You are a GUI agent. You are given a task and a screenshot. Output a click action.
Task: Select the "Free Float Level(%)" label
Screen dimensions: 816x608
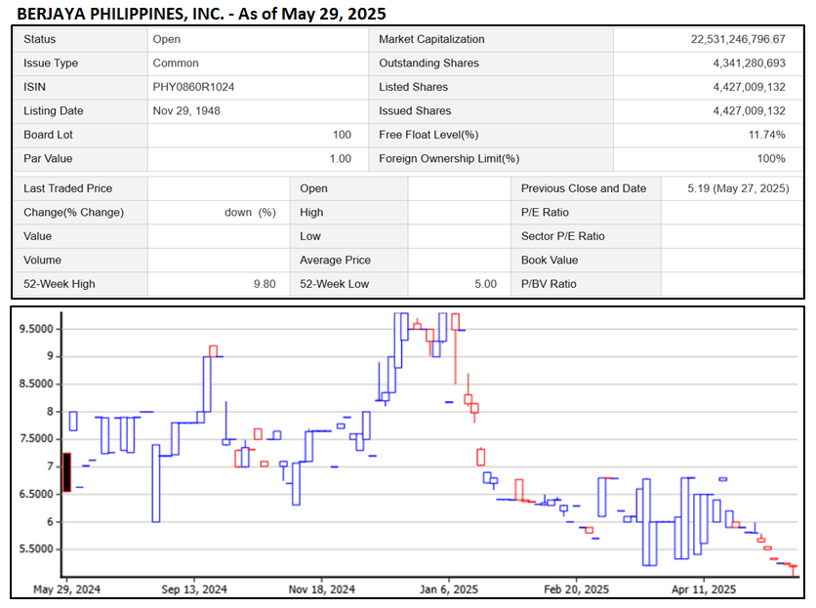(x=428, y=135)
